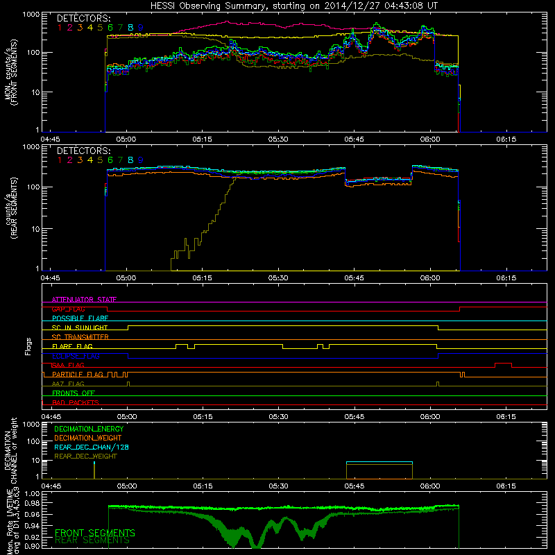Viewport: 555px width, 555px height.
Task: Click the 05:30 tick label under the decimation plot
Action: point(278,486)
